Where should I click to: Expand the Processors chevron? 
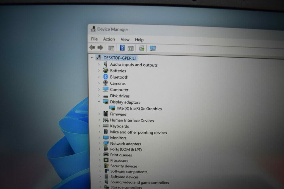coord(100,160)
